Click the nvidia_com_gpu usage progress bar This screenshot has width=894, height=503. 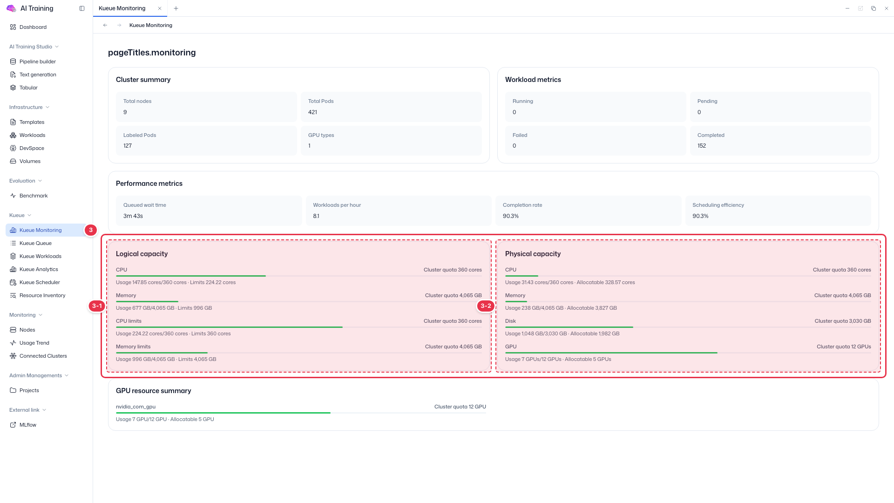(301, 413)
